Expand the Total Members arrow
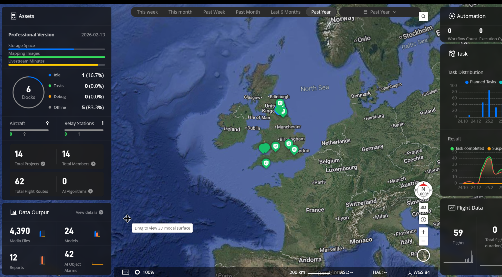 (93, 164)
